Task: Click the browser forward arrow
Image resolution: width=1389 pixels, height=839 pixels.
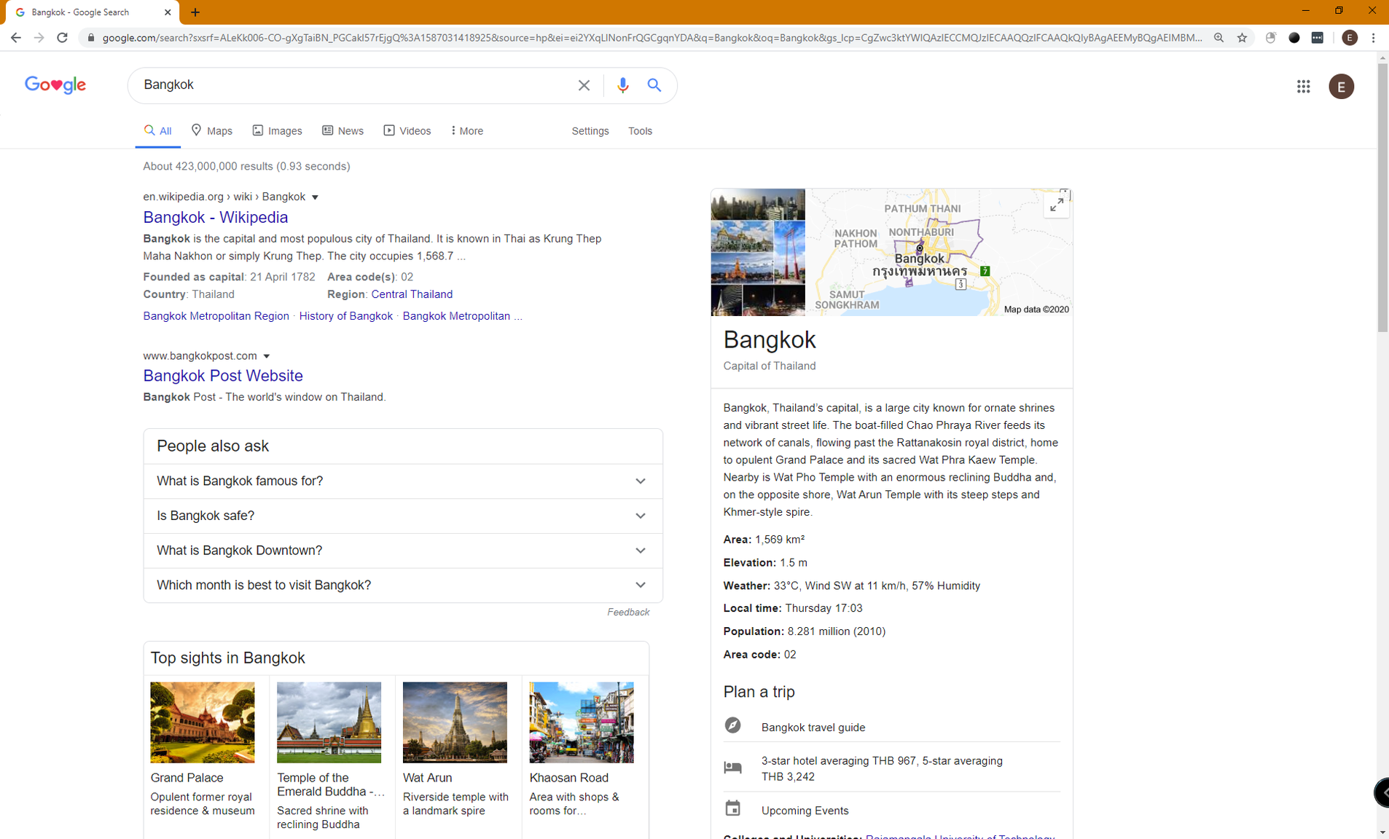Action: [x=39, y=38]
